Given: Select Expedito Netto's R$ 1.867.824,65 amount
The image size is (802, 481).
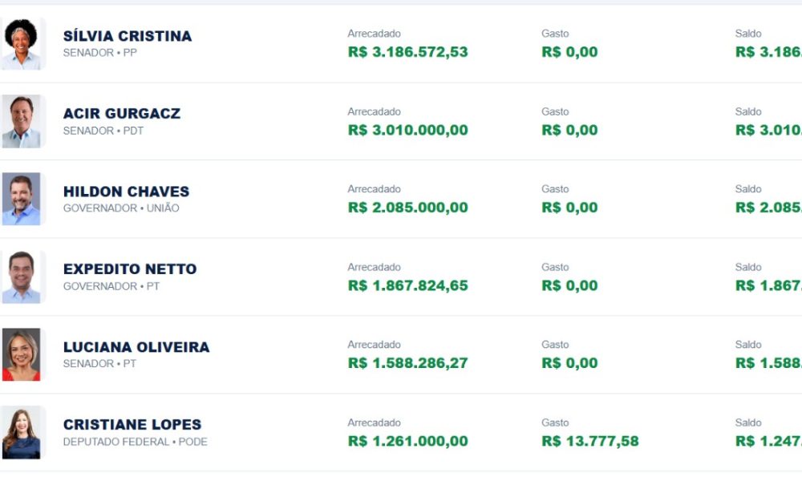Looking at the screenshot, I should pos(407,285).
